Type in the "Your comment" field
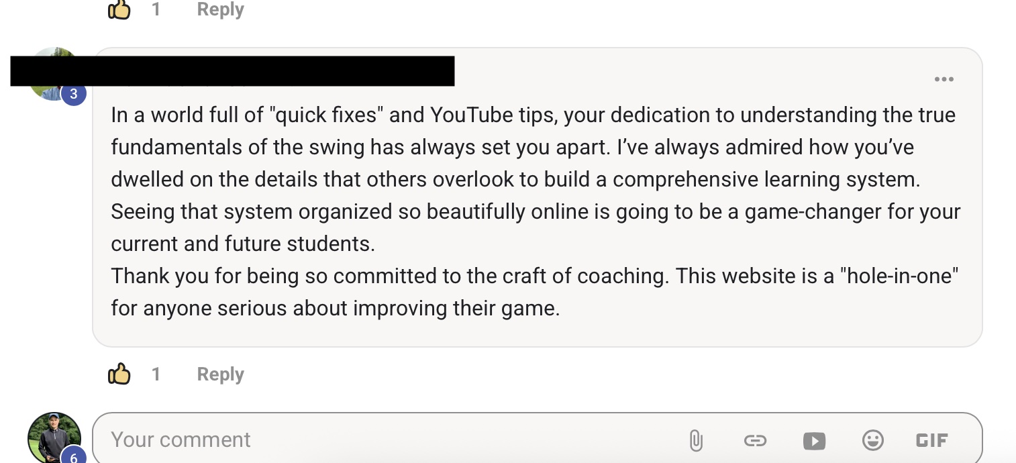Image resolution: width=1016 pixels, height=463 pixels. coord(389,440)
